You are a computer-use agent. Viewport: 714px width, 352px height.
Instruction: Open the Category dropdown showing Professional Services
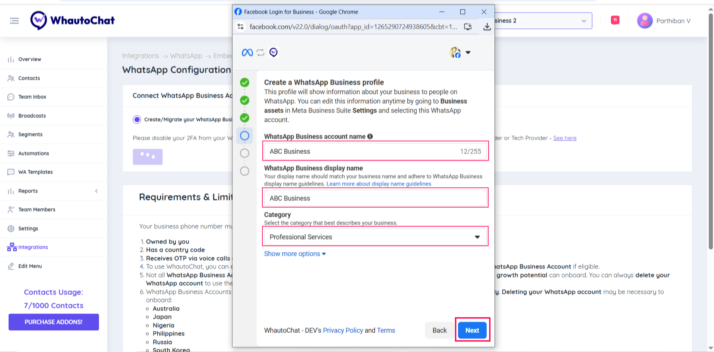pos(375,237)
